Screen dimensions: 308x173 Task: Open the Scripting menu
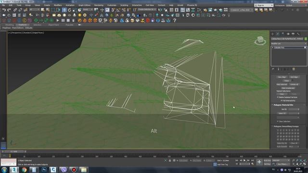pyautogui.click(x=124, y=5)
